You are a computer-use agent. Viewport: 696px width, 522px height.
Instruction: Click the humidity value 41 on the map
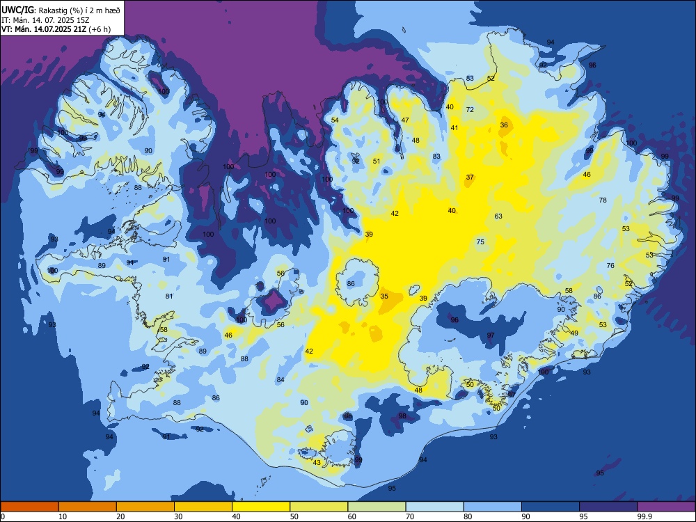pos(454,128)
